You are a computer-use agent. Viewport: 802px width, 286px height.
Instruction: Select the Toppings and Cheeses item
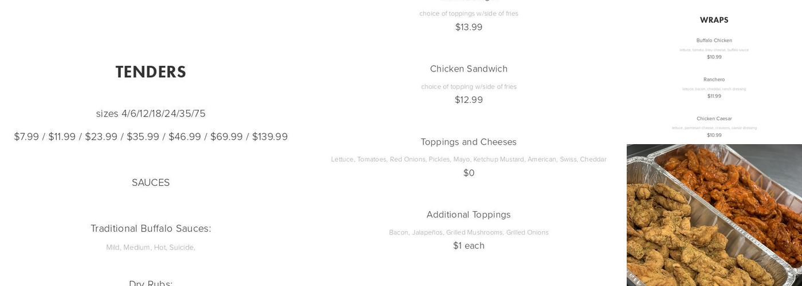pyautogui.click(x=469, y=142)
